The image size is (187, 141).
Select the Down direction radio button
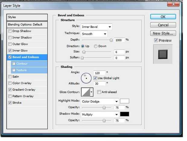pyautogui.click(x=96, y=46)
